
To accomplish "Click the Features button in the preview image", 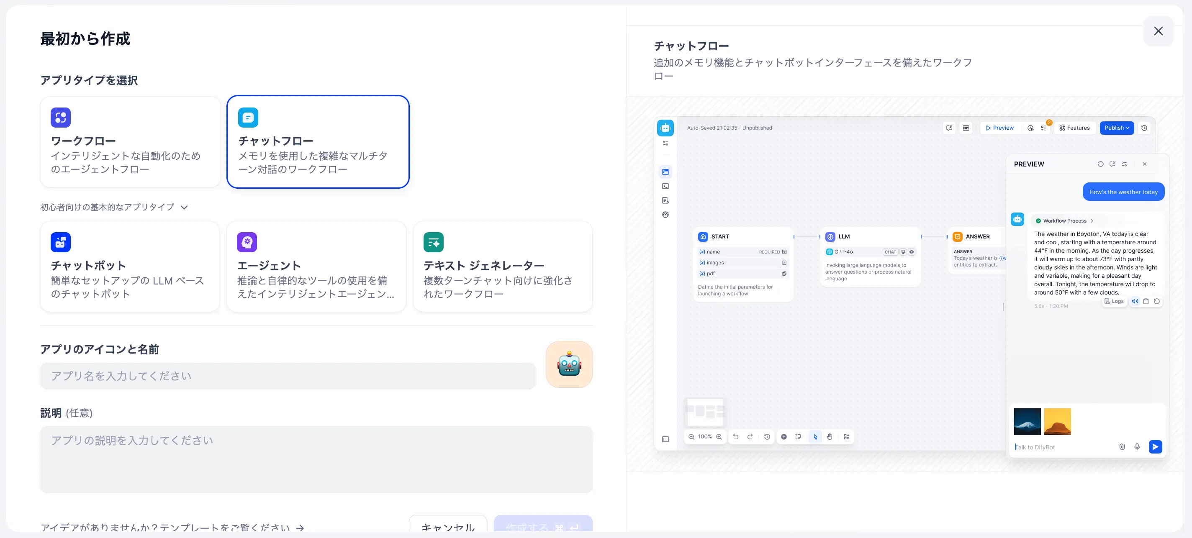I will pos(1074,128).
